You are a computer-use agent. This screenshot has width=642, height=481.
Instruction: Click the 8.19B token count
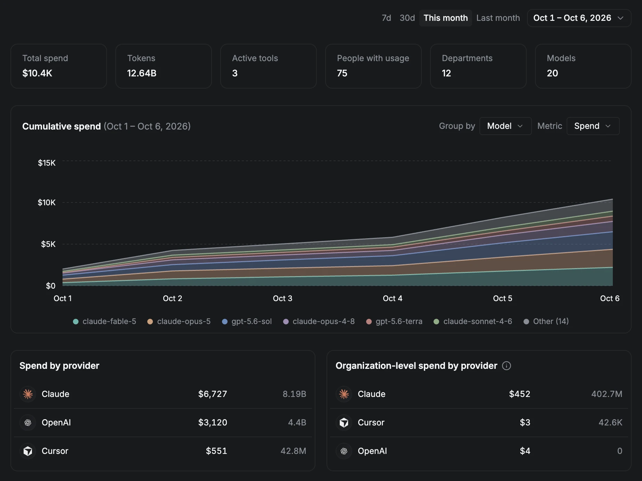click(x=294, y=394)
